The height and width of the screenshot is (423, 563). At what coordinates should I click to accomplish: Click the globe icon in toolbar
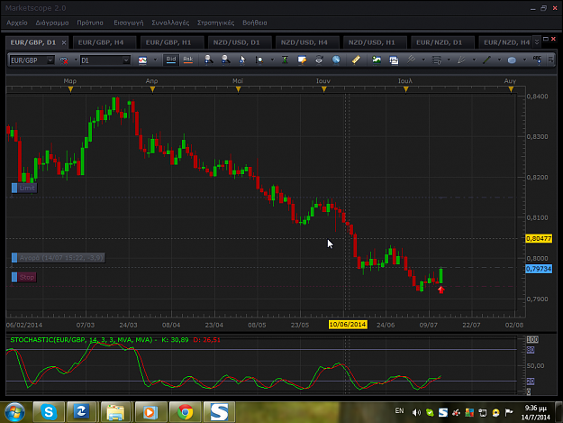coord(336,60)
